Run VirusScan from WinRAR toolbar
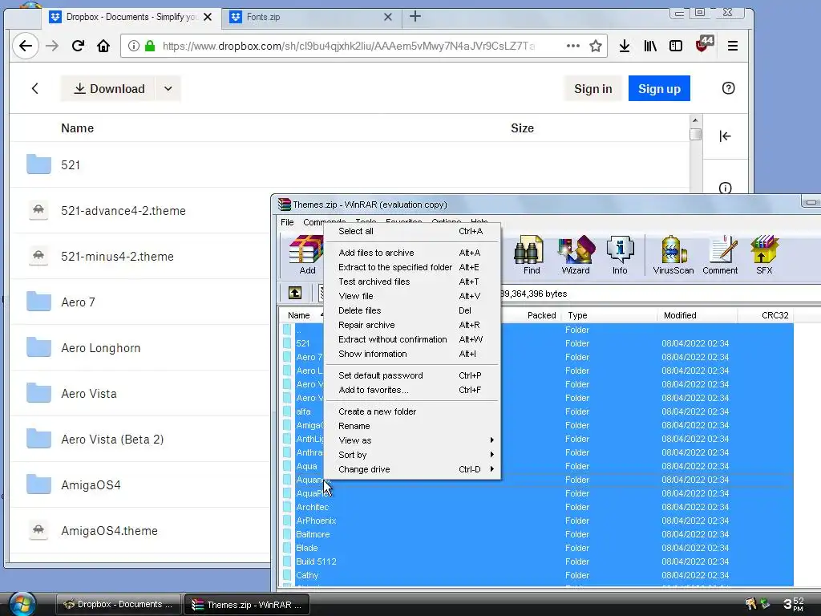The width and height of the screenshot is (821, 616). click(x=673, y=255)
